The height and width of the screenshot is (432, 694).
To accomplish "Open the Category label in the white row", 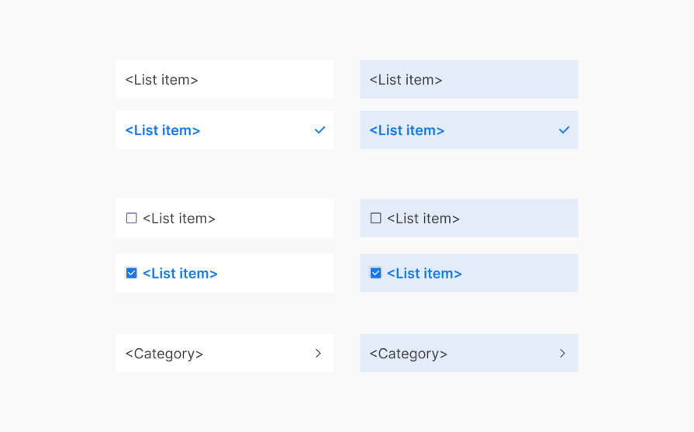I will [164, 354].
